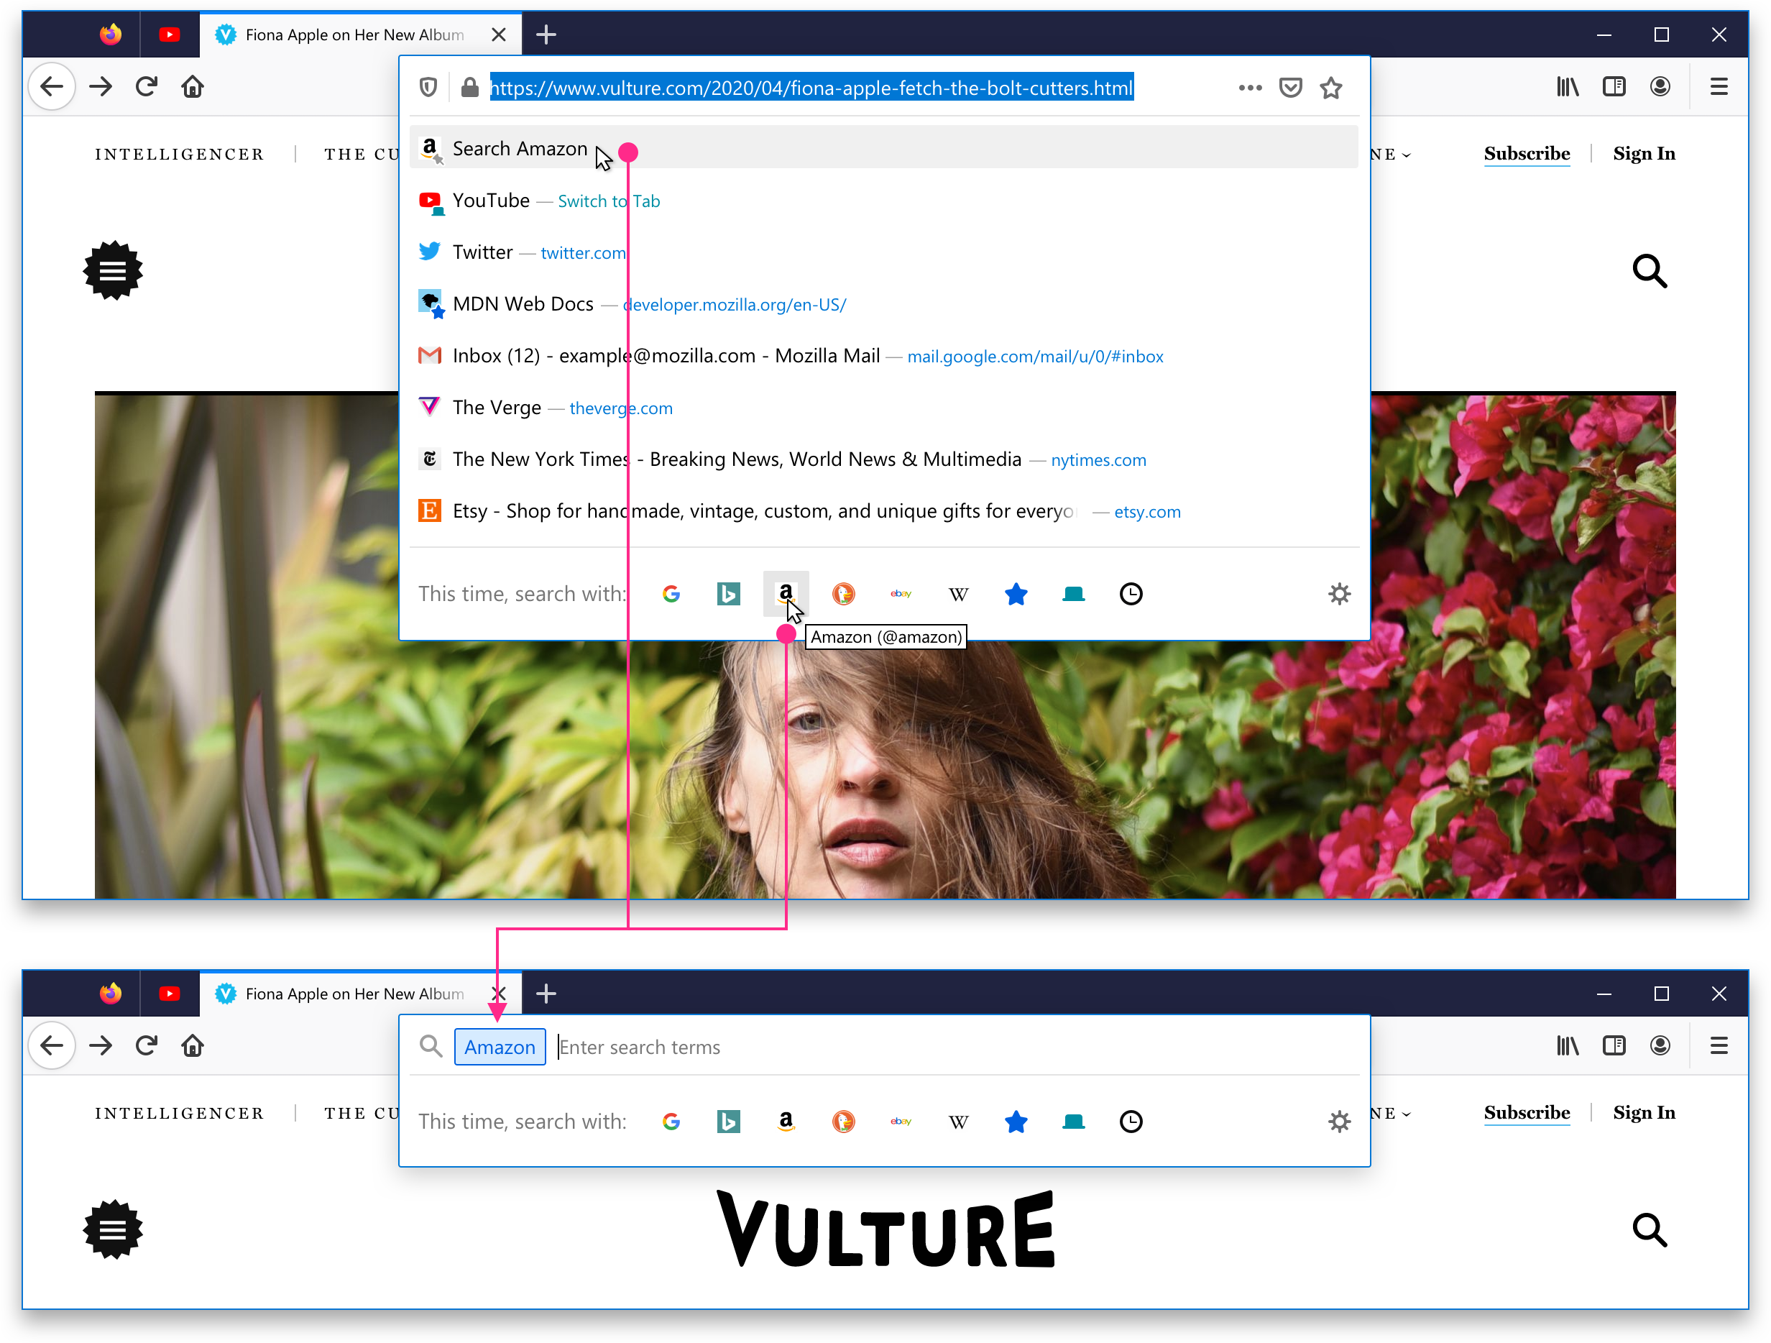
Task: Search with Amazon in bottom panel one-offs
Action: pos(786,1122)
